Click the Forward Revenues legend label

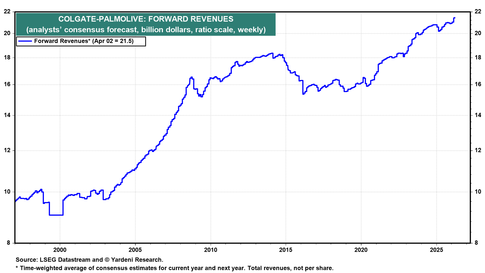pyautogui.click(x=84, y=41)
